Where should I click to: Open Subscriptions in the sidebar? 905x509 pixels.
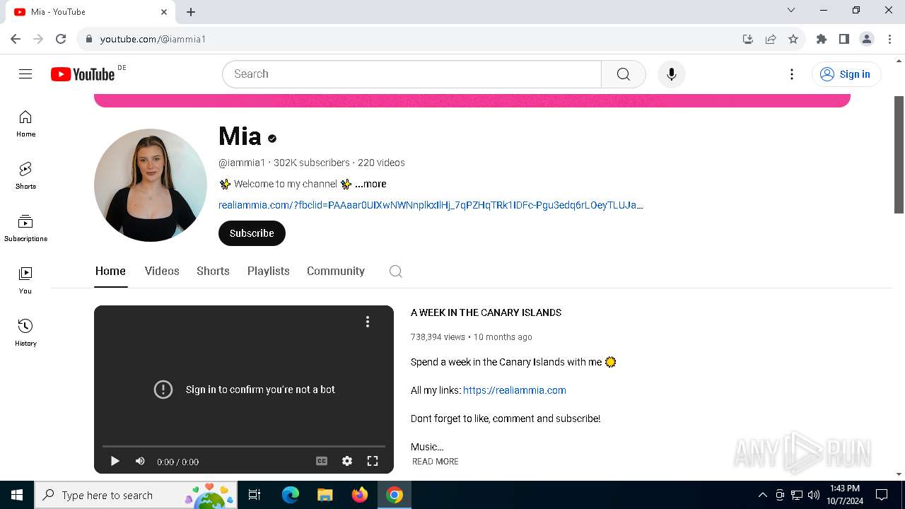(25, 228)
